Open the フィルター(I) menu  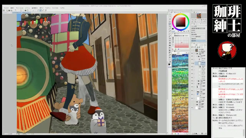coord(48,8)
